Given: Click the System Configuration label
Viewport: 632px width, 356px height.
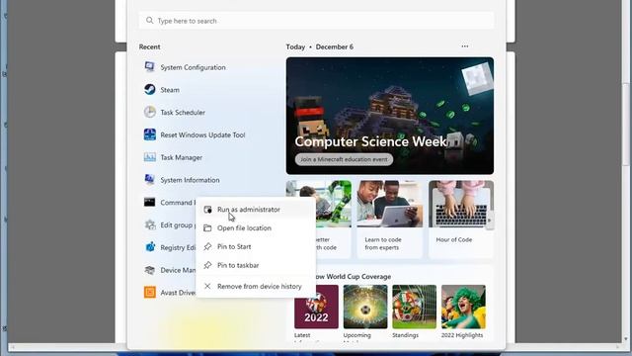Looking at the screenshot, I should [x=194, y=67].
